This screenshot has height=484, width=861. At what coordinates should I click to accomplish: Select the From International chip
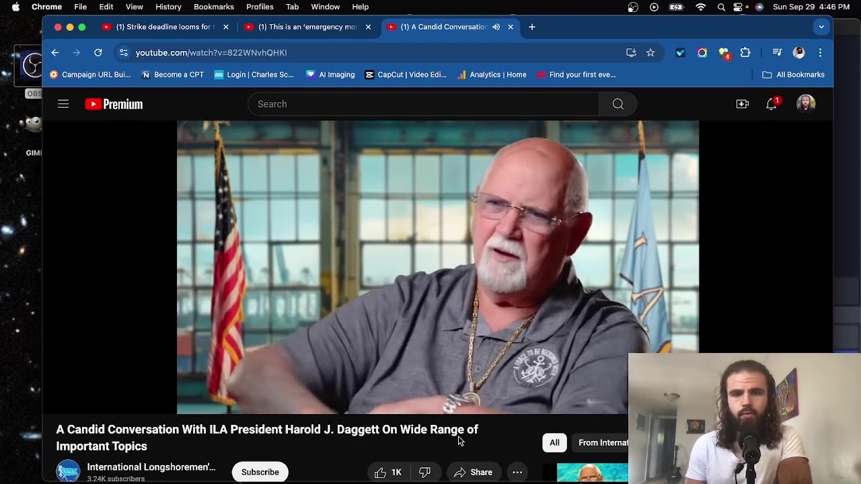[601, 442]
